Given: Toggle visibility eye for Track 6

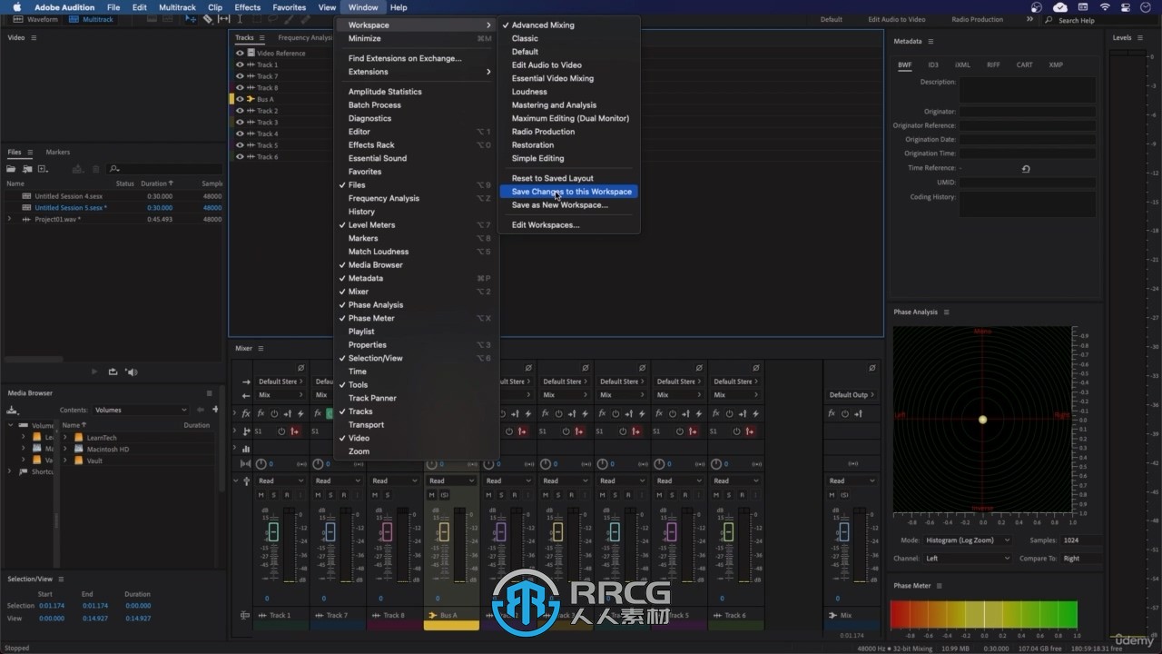Looking at the screenshot, I should click(240, 156).
